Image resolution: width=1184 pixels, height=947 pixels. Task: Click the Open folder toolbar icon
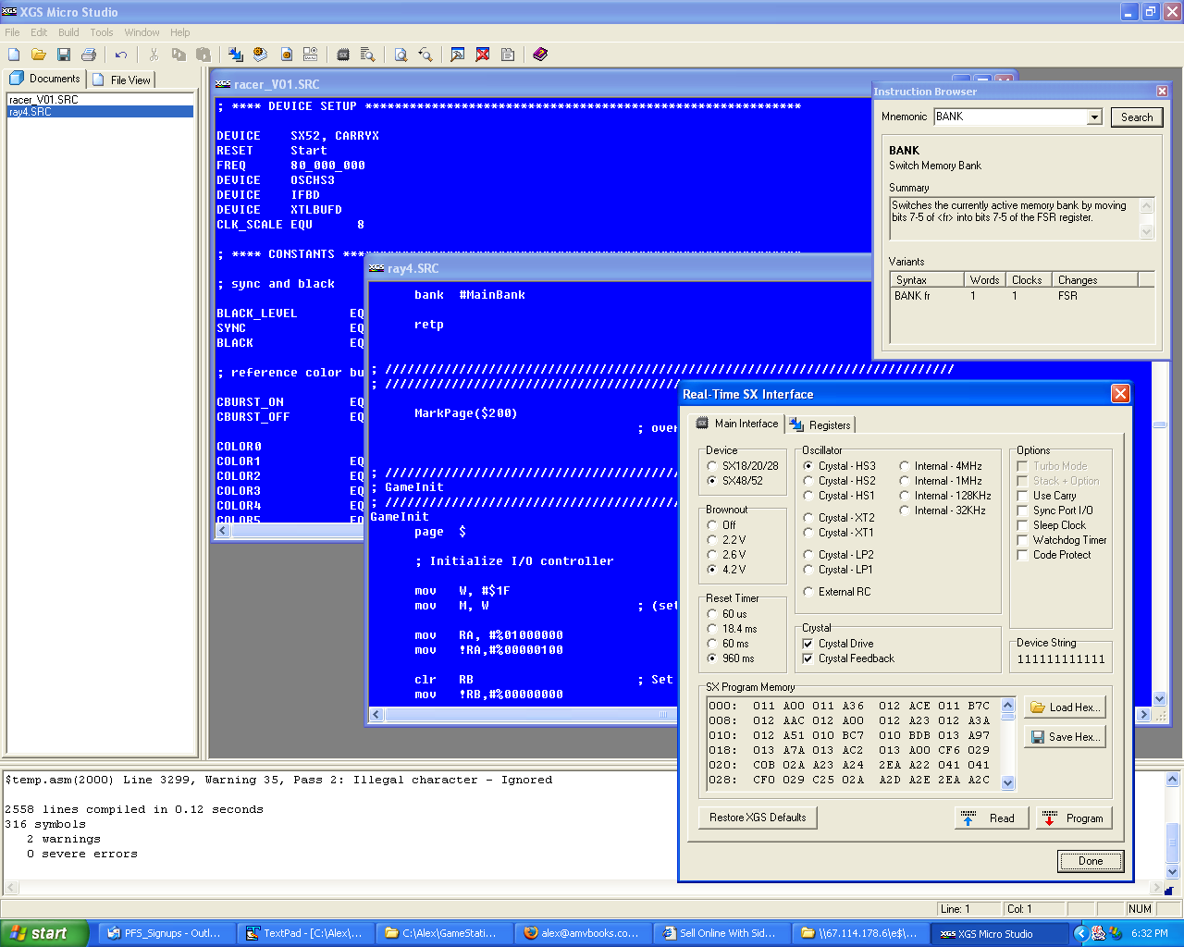coord(39,55)
